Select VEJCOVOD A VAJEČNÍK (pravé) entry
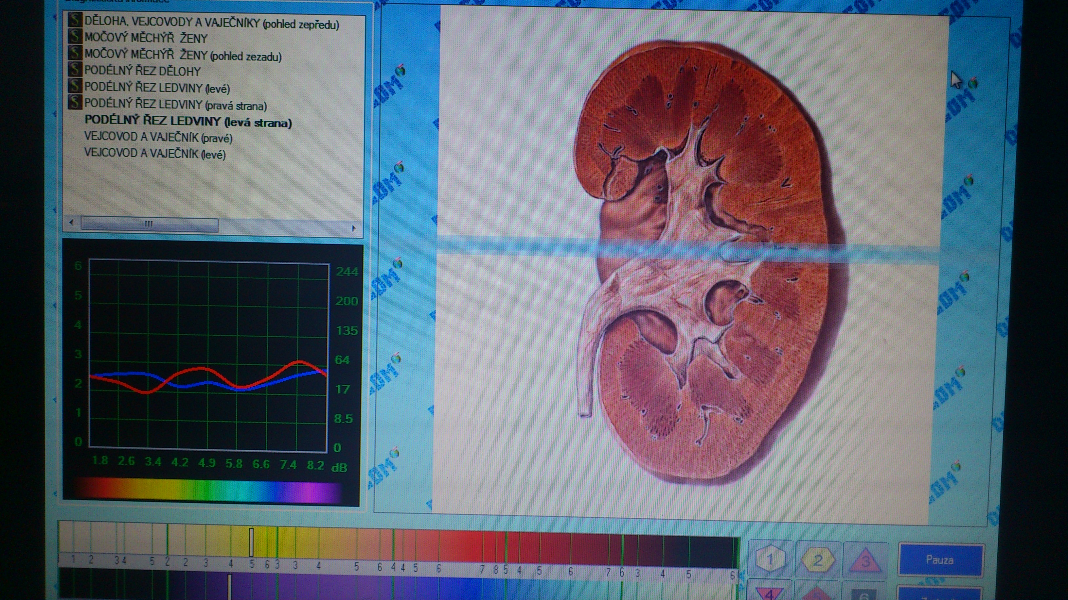The height and width of the screenshot is (600, 1068). click(158, 137)
